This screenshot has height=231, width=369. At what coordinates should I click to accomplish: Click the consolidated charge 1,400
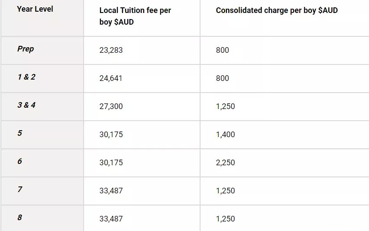225,135
